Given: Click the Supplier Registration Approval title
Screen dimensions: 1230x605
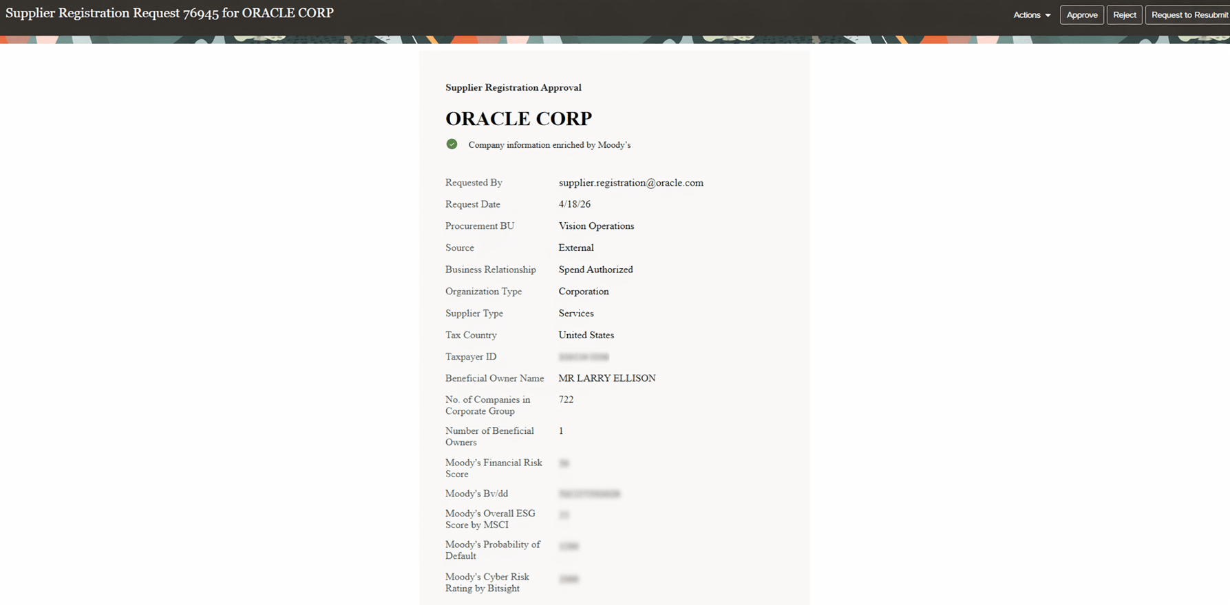Looking at the screenshot, I should (x=513, y=87).
